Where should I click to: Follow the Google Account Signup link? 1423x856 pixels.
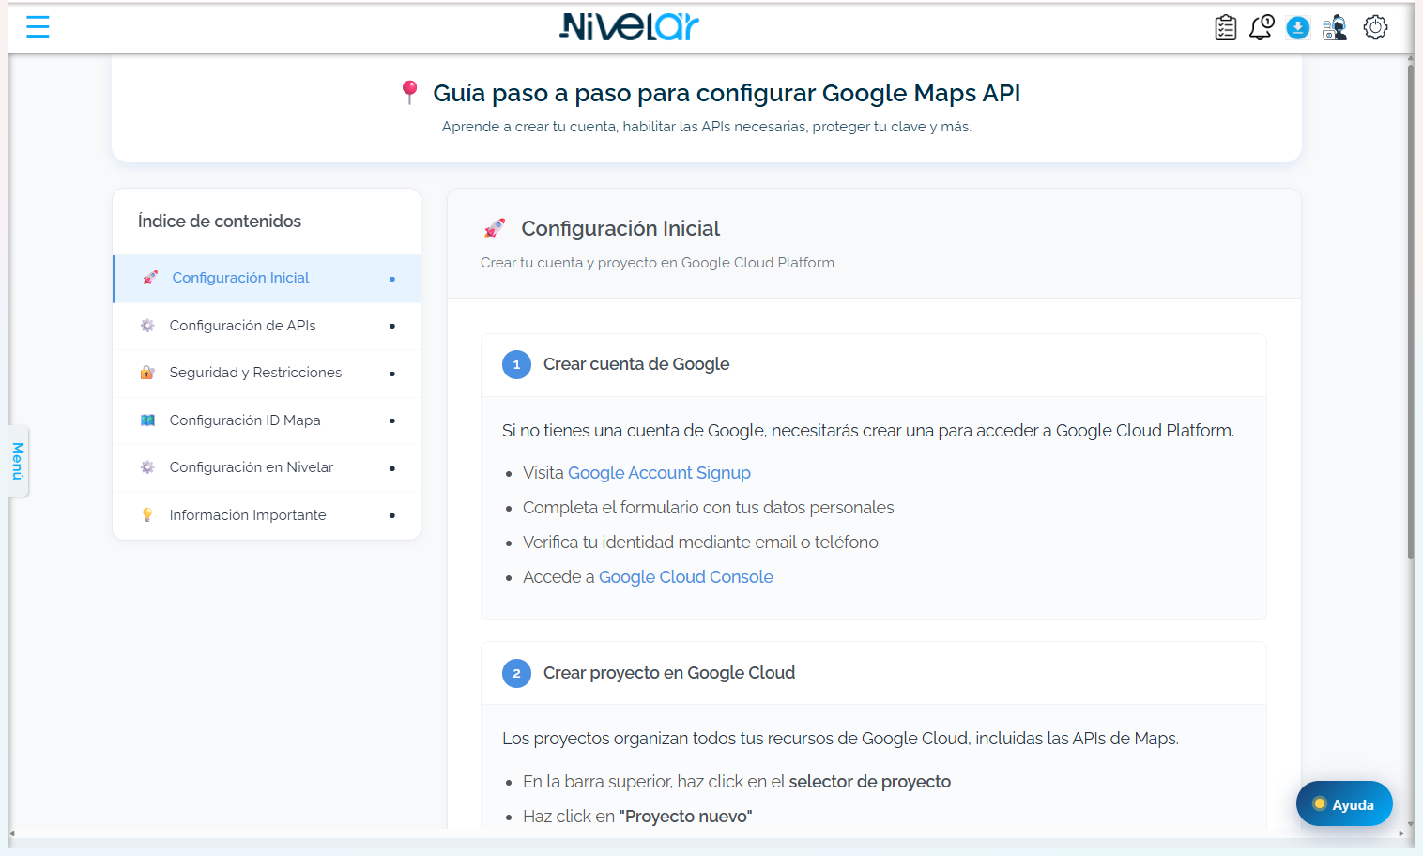click(x=659, y=473)
